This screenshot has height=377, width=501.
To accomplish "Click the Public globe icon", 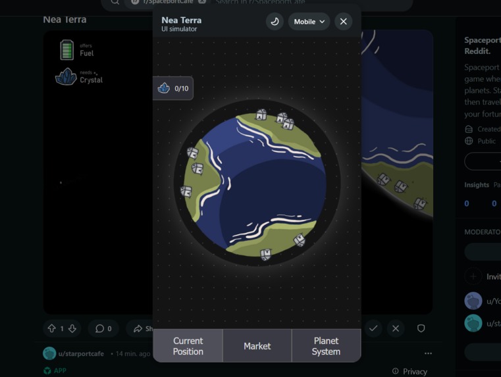I will coord(469,141).
